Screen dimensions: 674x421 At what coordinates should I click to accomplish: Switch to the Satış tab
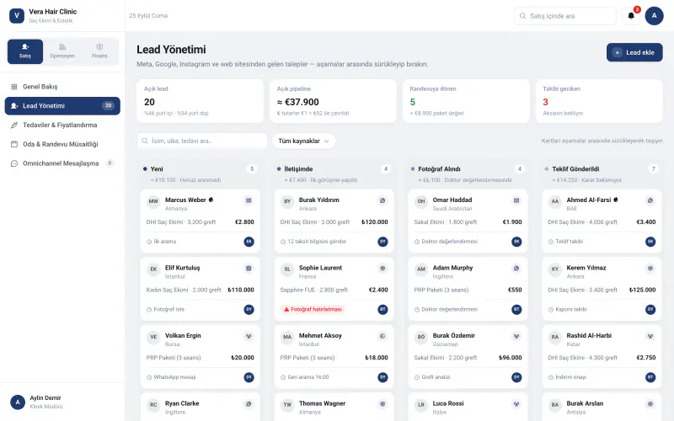(25, 51)
